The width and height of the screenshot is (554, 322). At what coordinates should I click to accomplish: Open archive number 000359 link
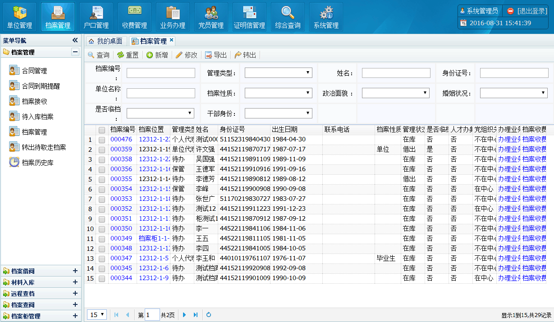tap(121, 149)
